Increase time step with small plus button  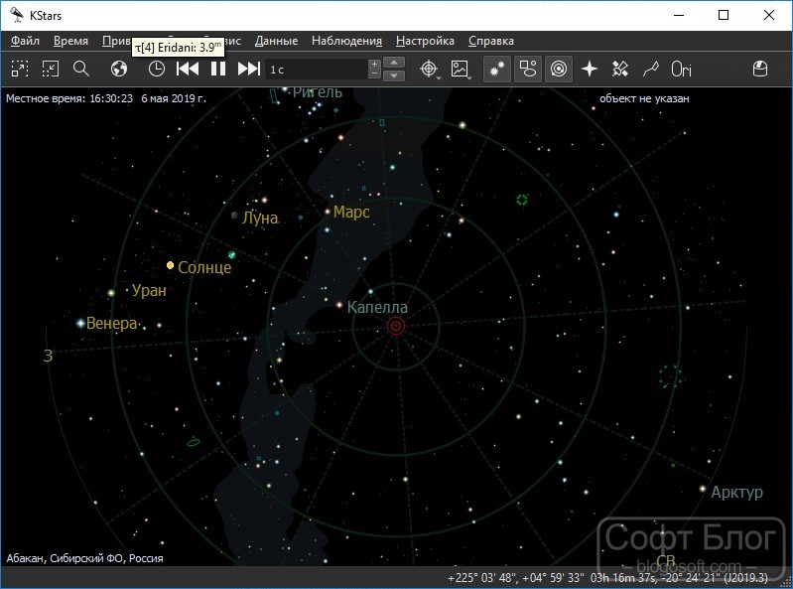pos(374,65)
